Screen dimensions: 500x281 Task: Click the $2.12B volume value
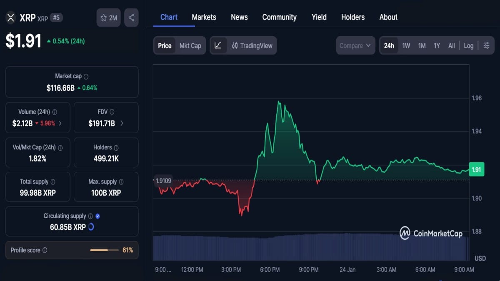click(22, 123)
